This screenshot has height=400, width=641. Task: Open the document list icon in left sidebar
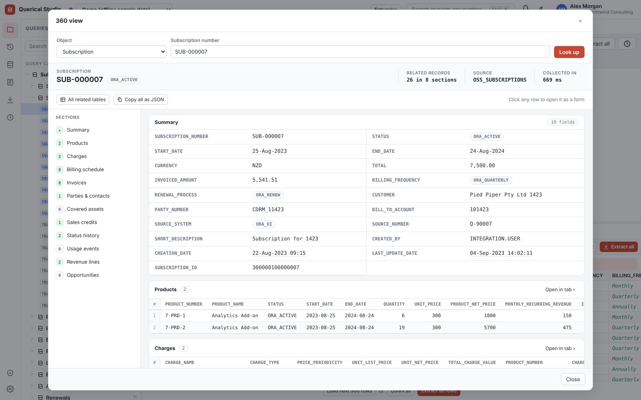pyautogui.click(x=10, y=82)
